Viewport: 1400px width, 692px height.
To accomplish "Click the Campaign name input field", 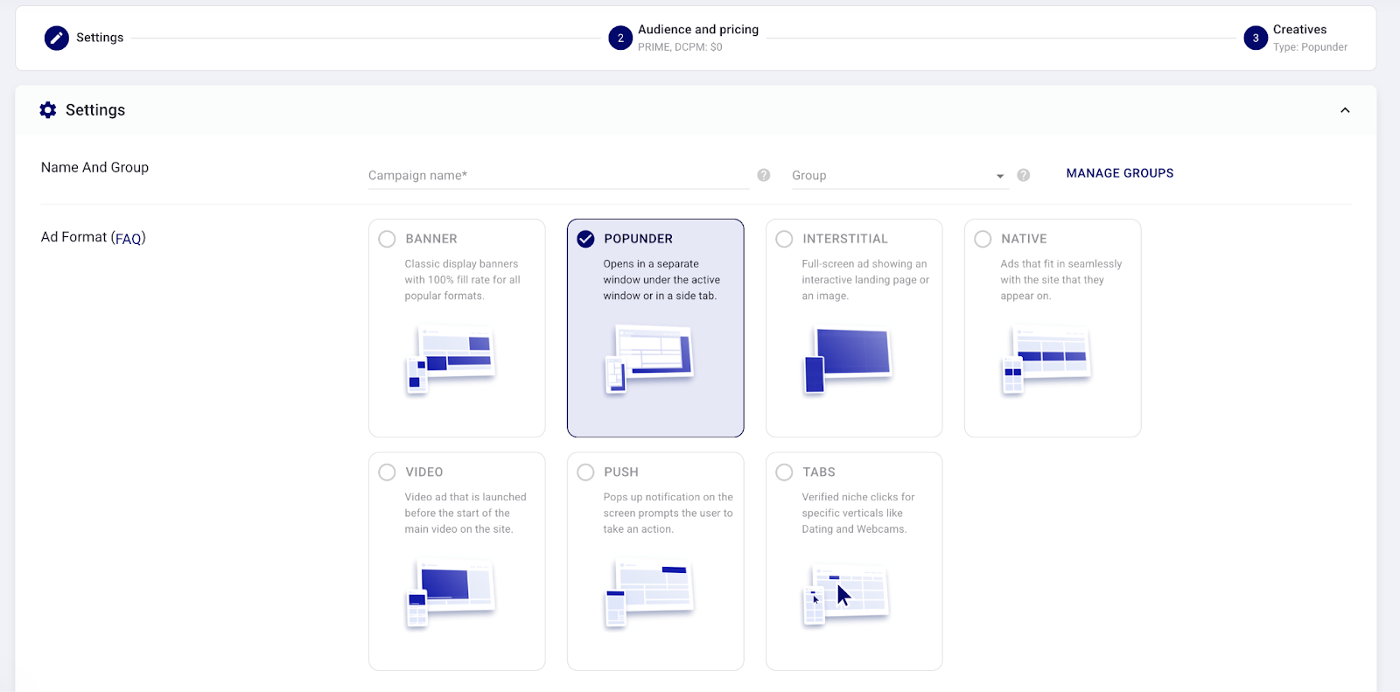I will click(x=557, y=176).
